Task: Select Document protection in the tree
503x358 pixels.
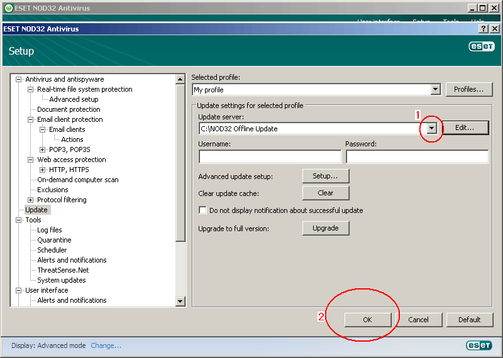Action: pos(69,109)
